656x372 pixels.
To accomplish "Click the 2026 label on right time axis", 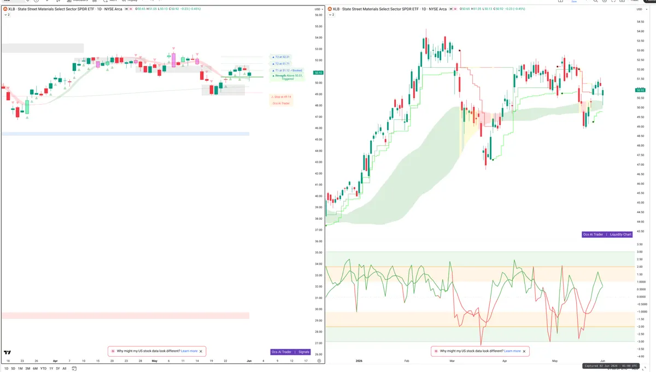I will coord(359,361).
